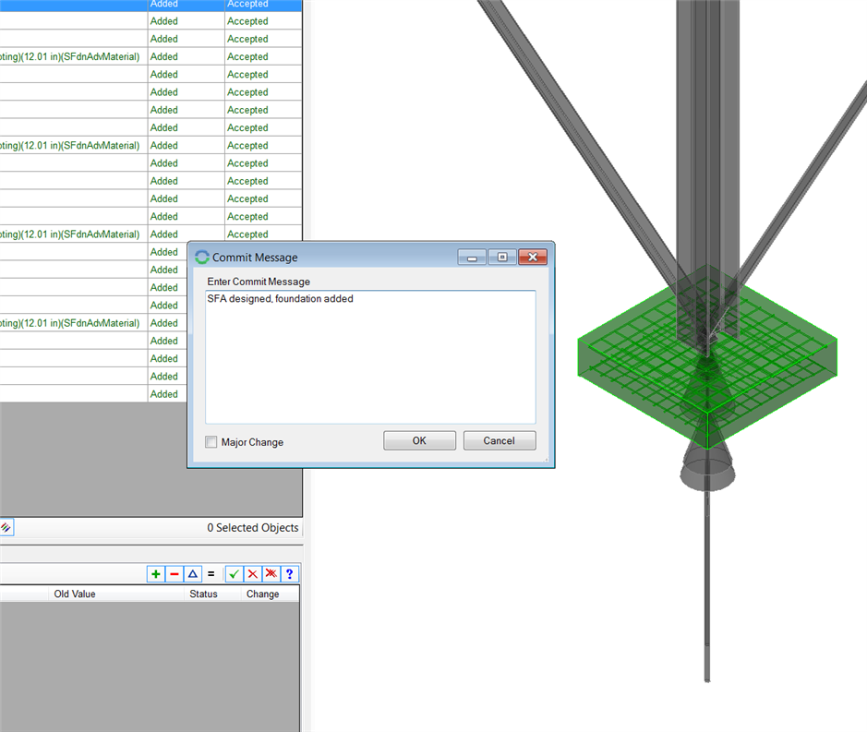867x732 pixels.
Task: Click the green plus added-filter icon
Action: (156, 574)
